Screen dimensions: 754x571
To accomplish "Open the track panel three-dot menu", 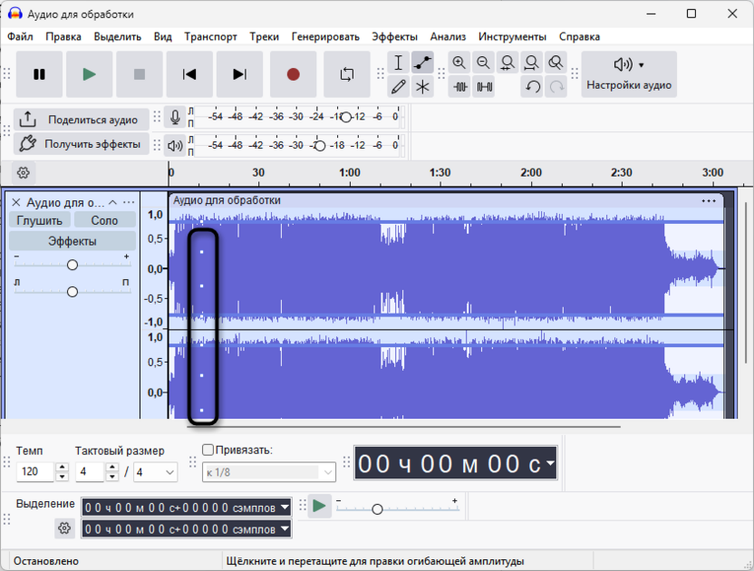I will click(x=129, y=202).
